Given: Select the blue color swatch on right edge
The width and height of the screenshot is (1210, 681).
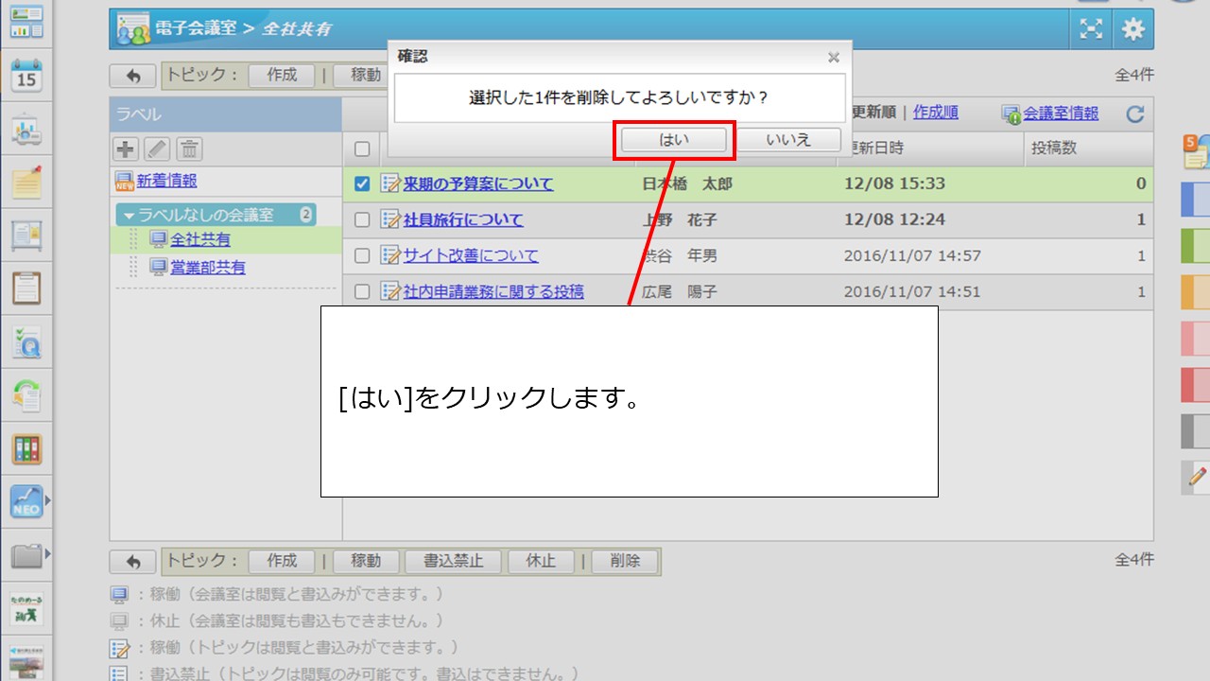Looking at the screenshot, I should [x=1196, y=199].
